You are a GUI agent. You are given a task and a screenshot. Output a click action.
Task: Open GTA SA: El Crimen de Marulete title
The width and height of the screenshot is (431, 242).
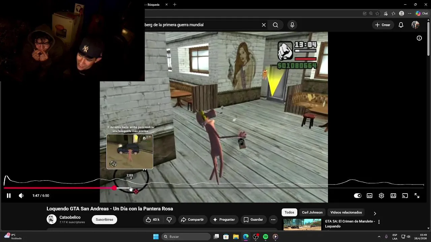[350, 224]
